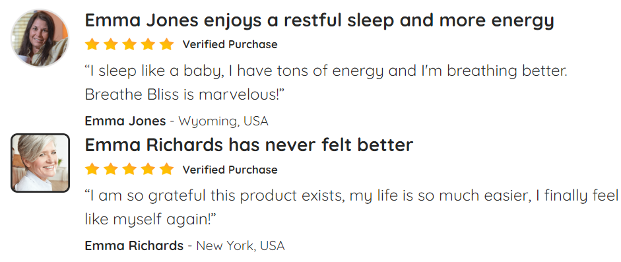Image resolution: width=621 pixels, height=262 pixels.
Task: Click the fifth star in Emma Jones's rating
Action: point(167,44)
